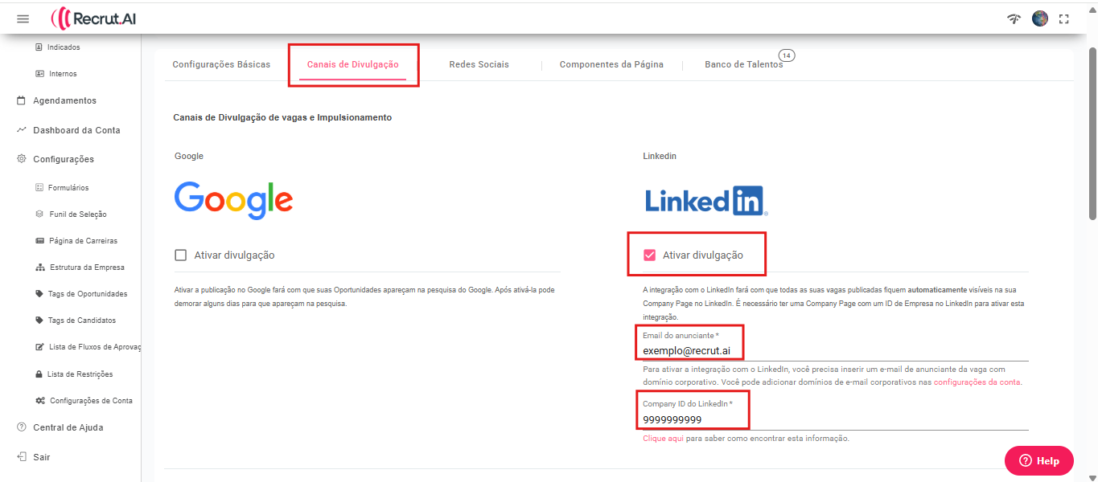Viewport: 1098px width, 482px height.
Task: Open Funil de Seleção sidebar item
Action: point(77,214)
